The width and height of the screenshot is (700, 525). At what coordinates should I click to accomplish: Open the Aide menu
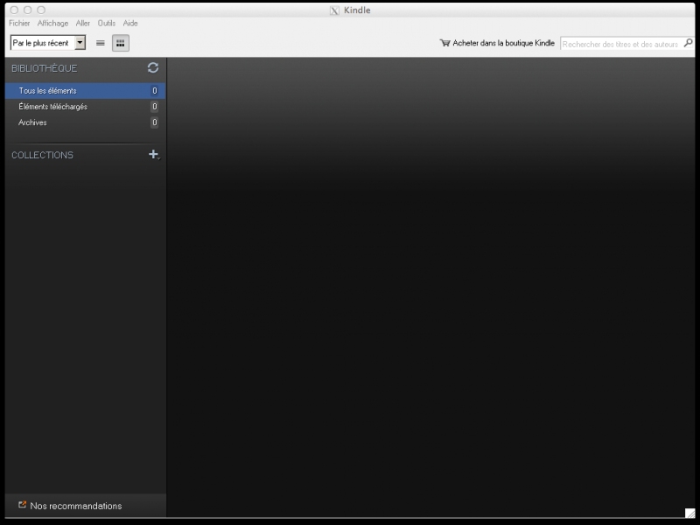(130, 24)
